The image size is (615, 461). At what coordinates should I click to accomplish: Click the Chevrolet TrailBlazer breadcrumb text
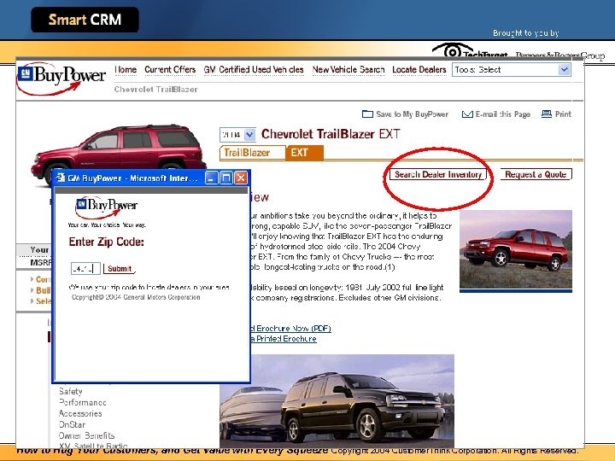coord(156,90)
